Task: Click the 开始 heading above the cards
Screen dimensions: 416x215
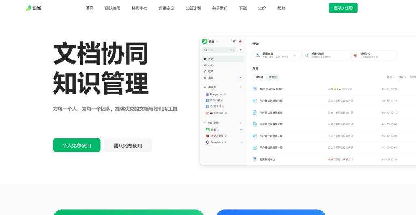Action: (256, 44)
